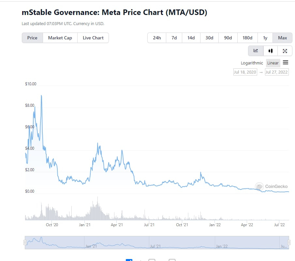The height and width of the screenshot is (261, 295).
Task: Open the Live Chart tab
Action: coord(93,38)
